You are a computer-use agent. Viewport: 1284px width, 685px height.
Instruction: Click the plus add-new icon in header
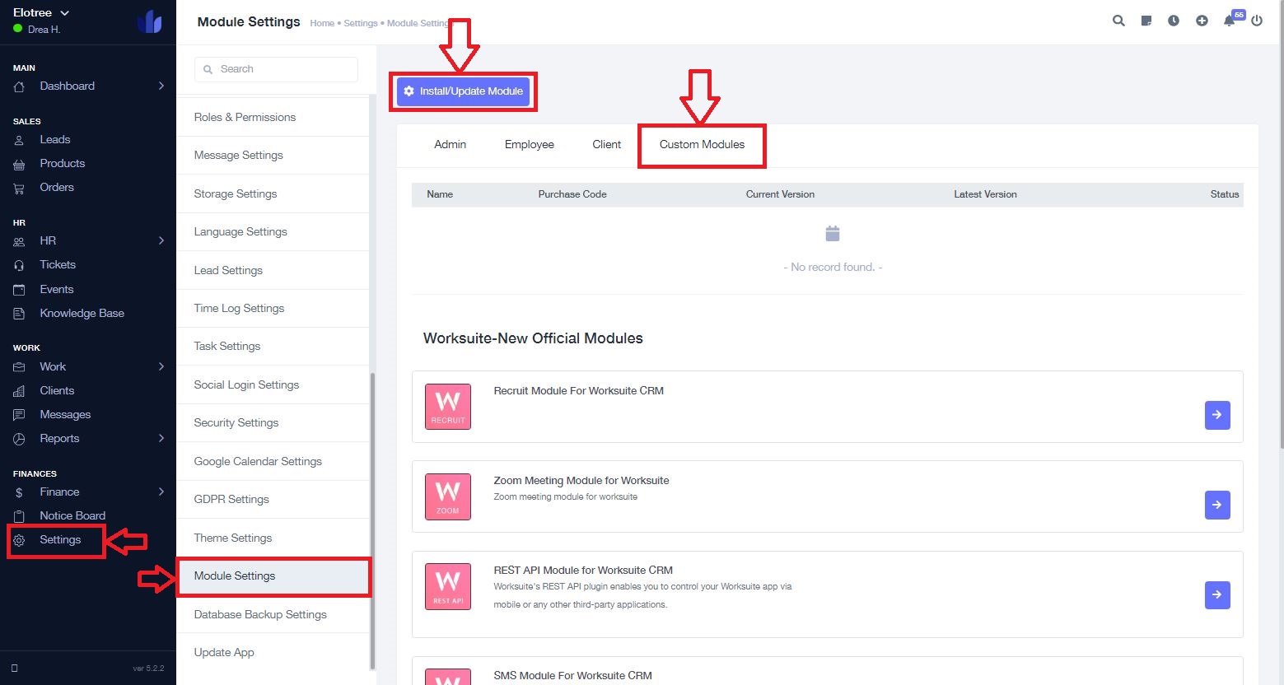click(1202, 21)
